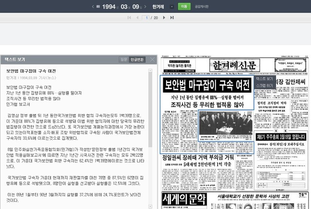Click the 한겨레신문 masthead on the page
This screenshot has height=209, width=311.
coord(234,65)
